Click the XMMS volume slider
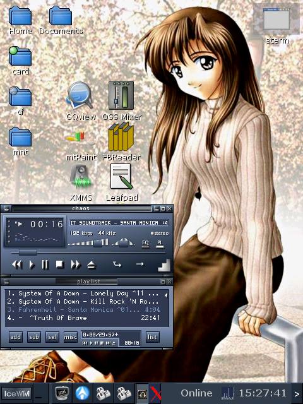Screen dimensions: 303x404 (88, 242)
